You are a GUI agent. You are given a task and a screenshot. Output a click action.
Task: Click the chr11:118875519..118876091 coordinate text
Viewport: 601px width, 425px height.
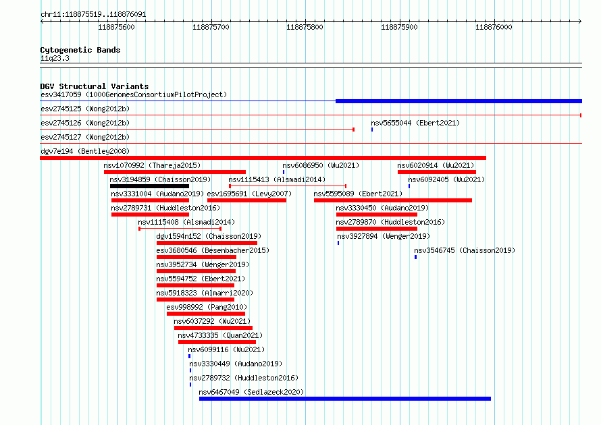click(93, 15)
